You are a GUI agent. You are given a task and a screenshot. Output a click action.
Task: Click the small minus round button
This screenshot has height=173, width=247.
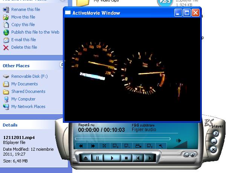(187, 155)
